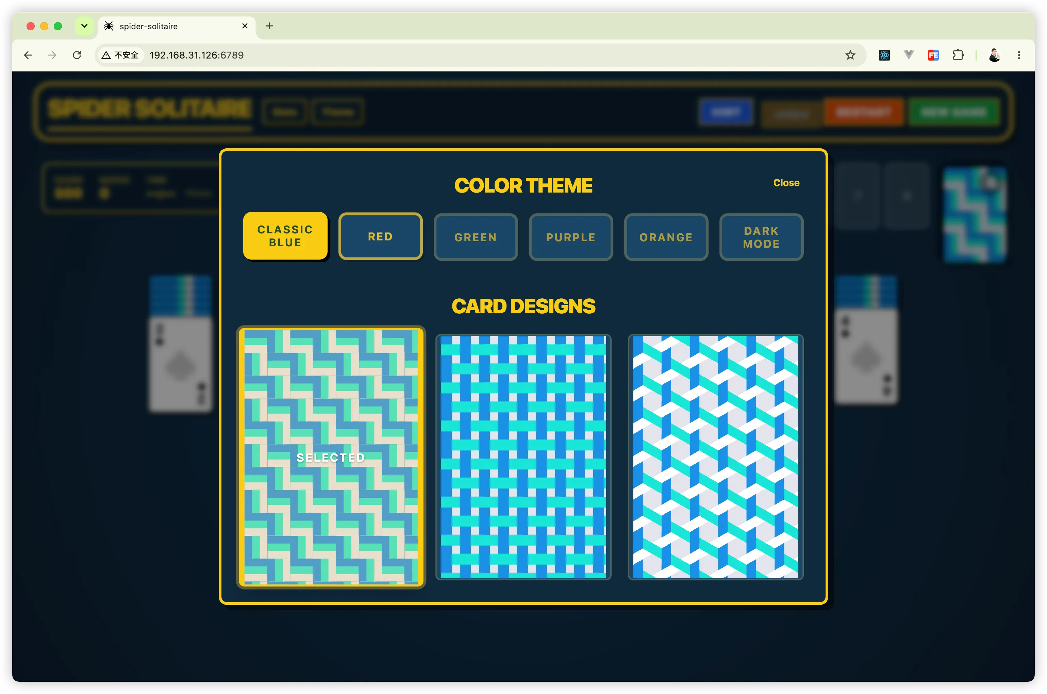Reload the spider-solitaire page
1047x694 pixels.
(77, 55)
